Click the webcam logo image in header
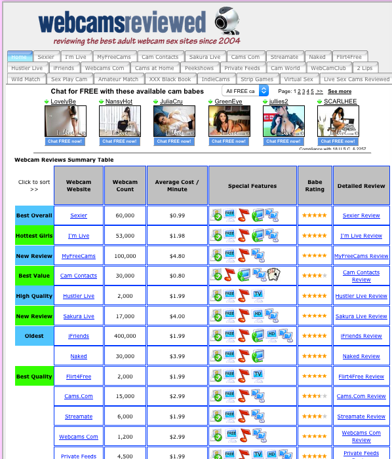Image resolution: width=392 pixels, height=459 pixels. point(227,21)
